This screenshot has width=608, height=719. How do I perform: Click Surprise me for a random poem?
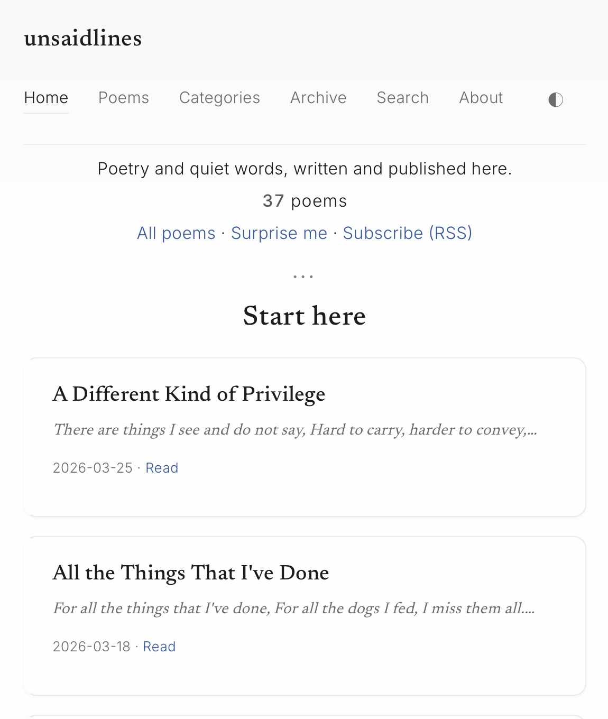279,233
